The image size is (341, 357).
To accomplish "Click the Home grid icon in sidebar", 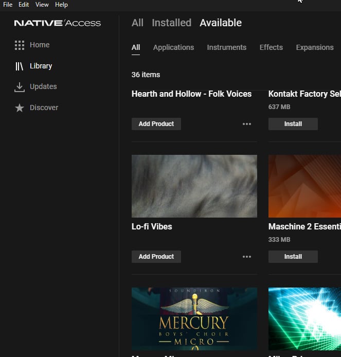I will point(20,45).
